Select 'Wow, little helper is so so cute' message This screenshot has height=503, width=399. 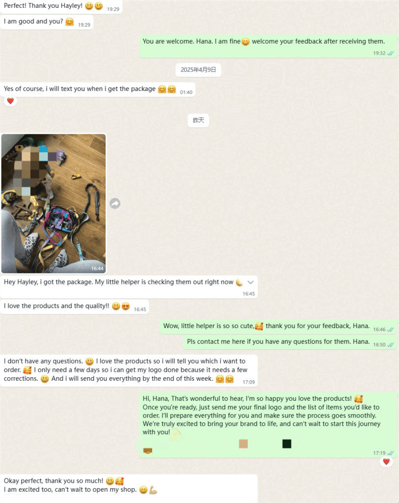click(x=278, y=327)
